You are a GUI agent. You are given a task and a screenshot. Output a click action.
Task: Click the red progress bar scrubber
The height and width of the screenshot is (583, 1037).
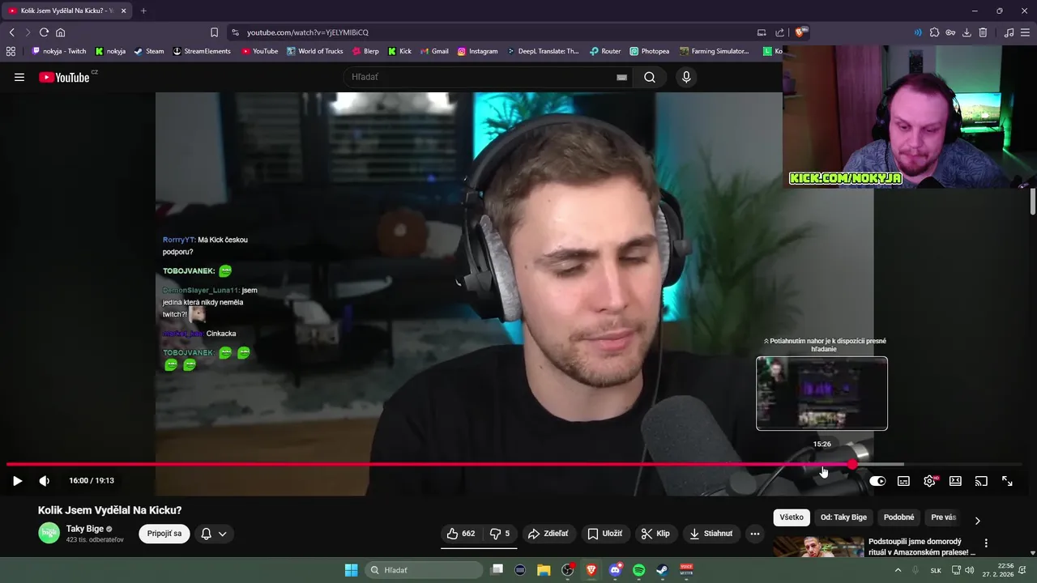point(852,464)
